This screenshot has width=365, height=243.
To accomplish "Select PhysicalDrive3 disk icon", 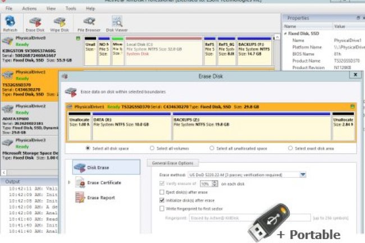I will click(x=7, y=143).
